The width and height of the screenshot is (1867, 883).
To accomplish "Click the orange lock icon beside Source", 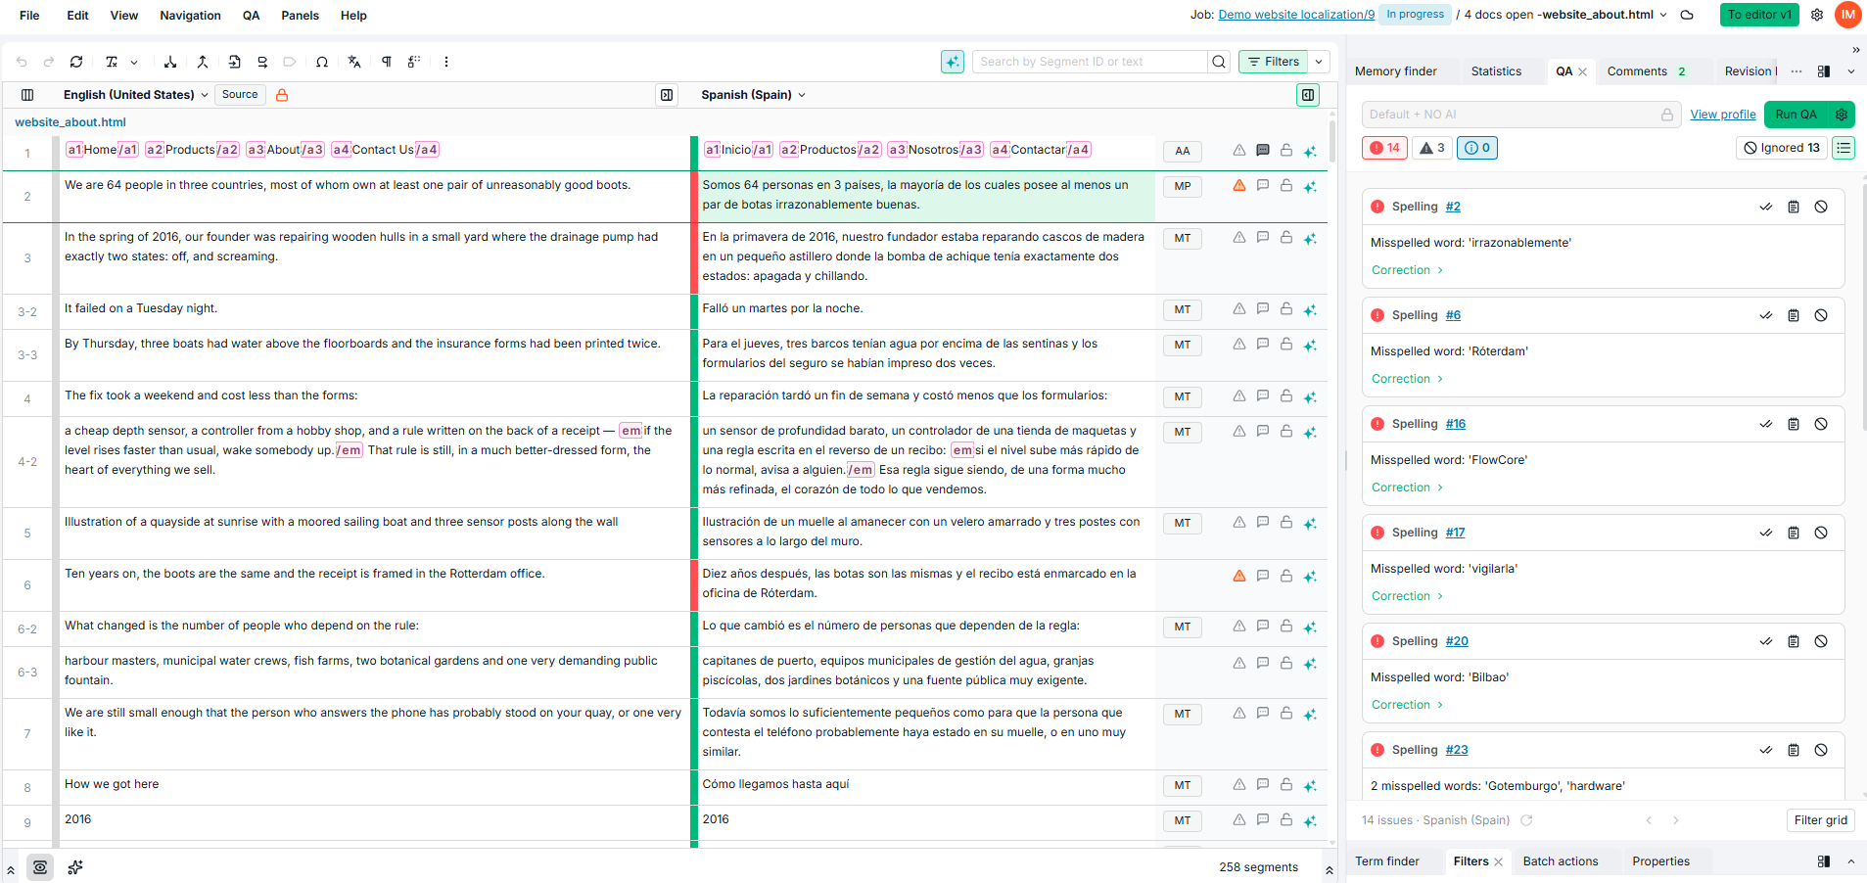I will point(282,95).
